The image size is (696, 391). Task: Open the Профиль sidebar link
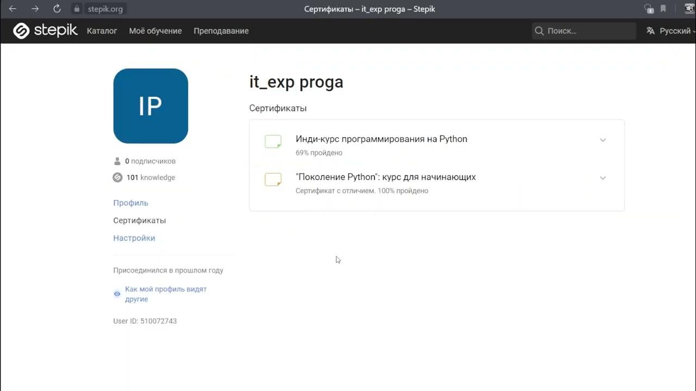[130, 203]
